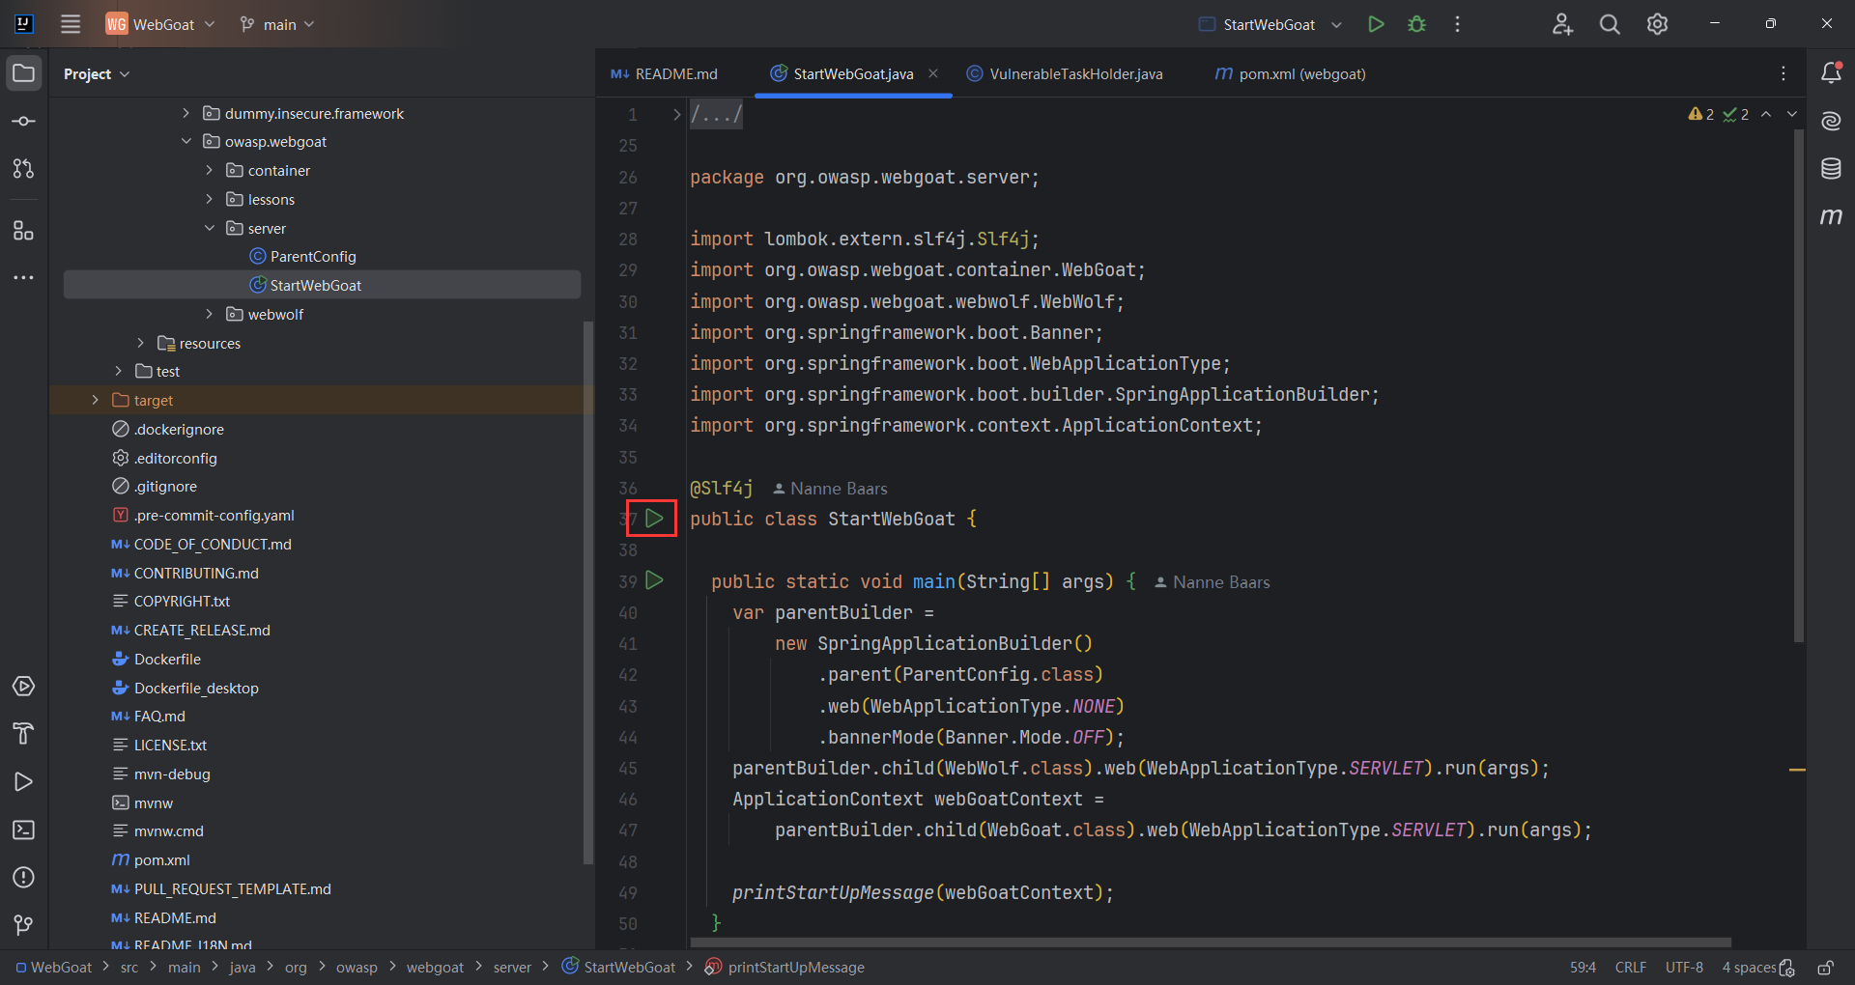Viewport: 1855px width, 985px height.
Task: Open the Project tool window folder icon
Action: (x=24, y=73)
